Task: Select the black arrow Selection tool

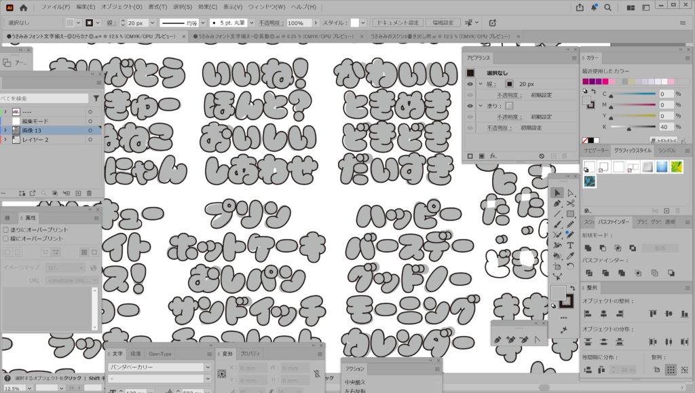Action: (557, 193)
